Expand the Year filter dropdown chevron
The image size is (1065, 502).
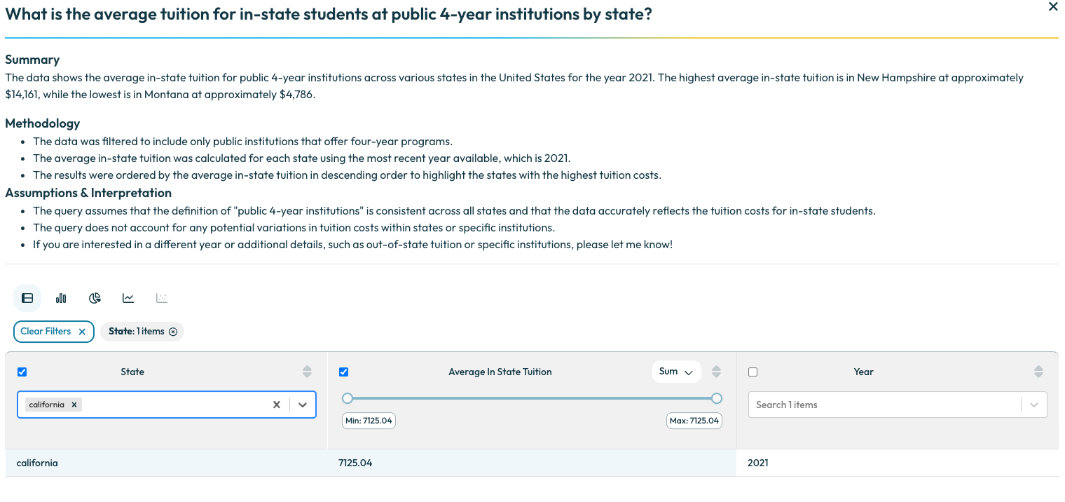[1034, 405]
